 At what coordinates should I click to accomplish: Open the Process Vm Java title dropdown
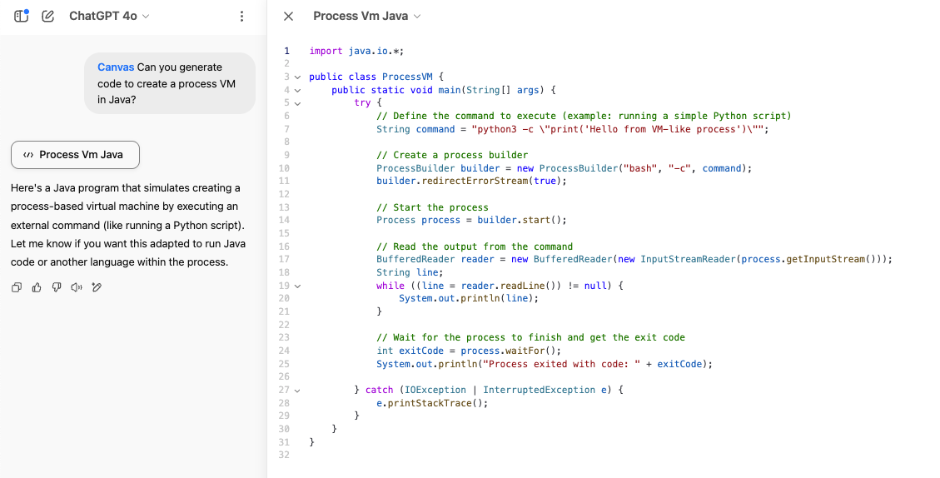point(366,16)
